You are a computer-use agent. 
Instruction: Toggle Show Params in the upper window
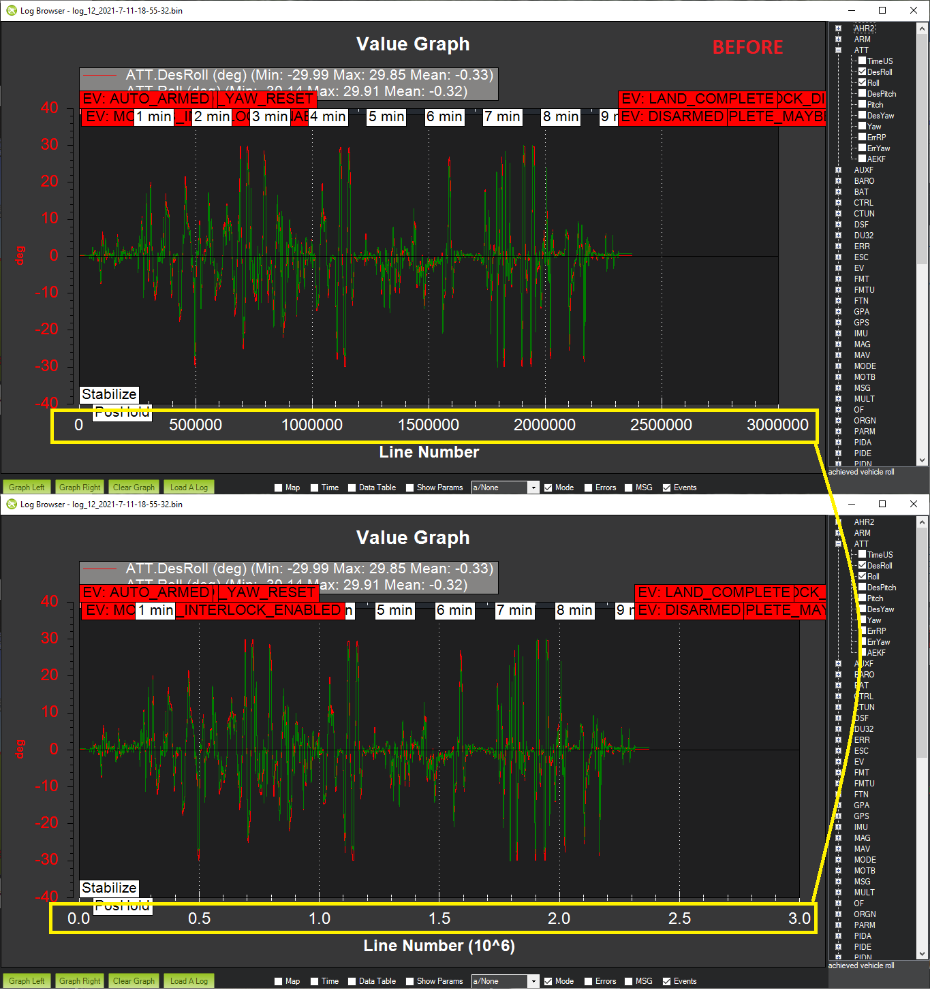(409, 487)
